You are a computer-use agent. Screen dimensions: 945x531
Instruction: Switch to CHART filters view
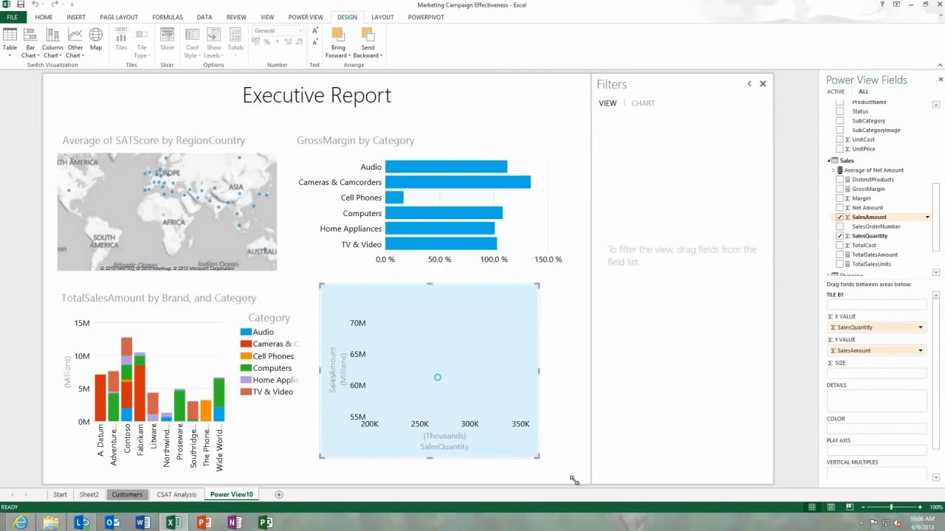[x=643, y=103]
